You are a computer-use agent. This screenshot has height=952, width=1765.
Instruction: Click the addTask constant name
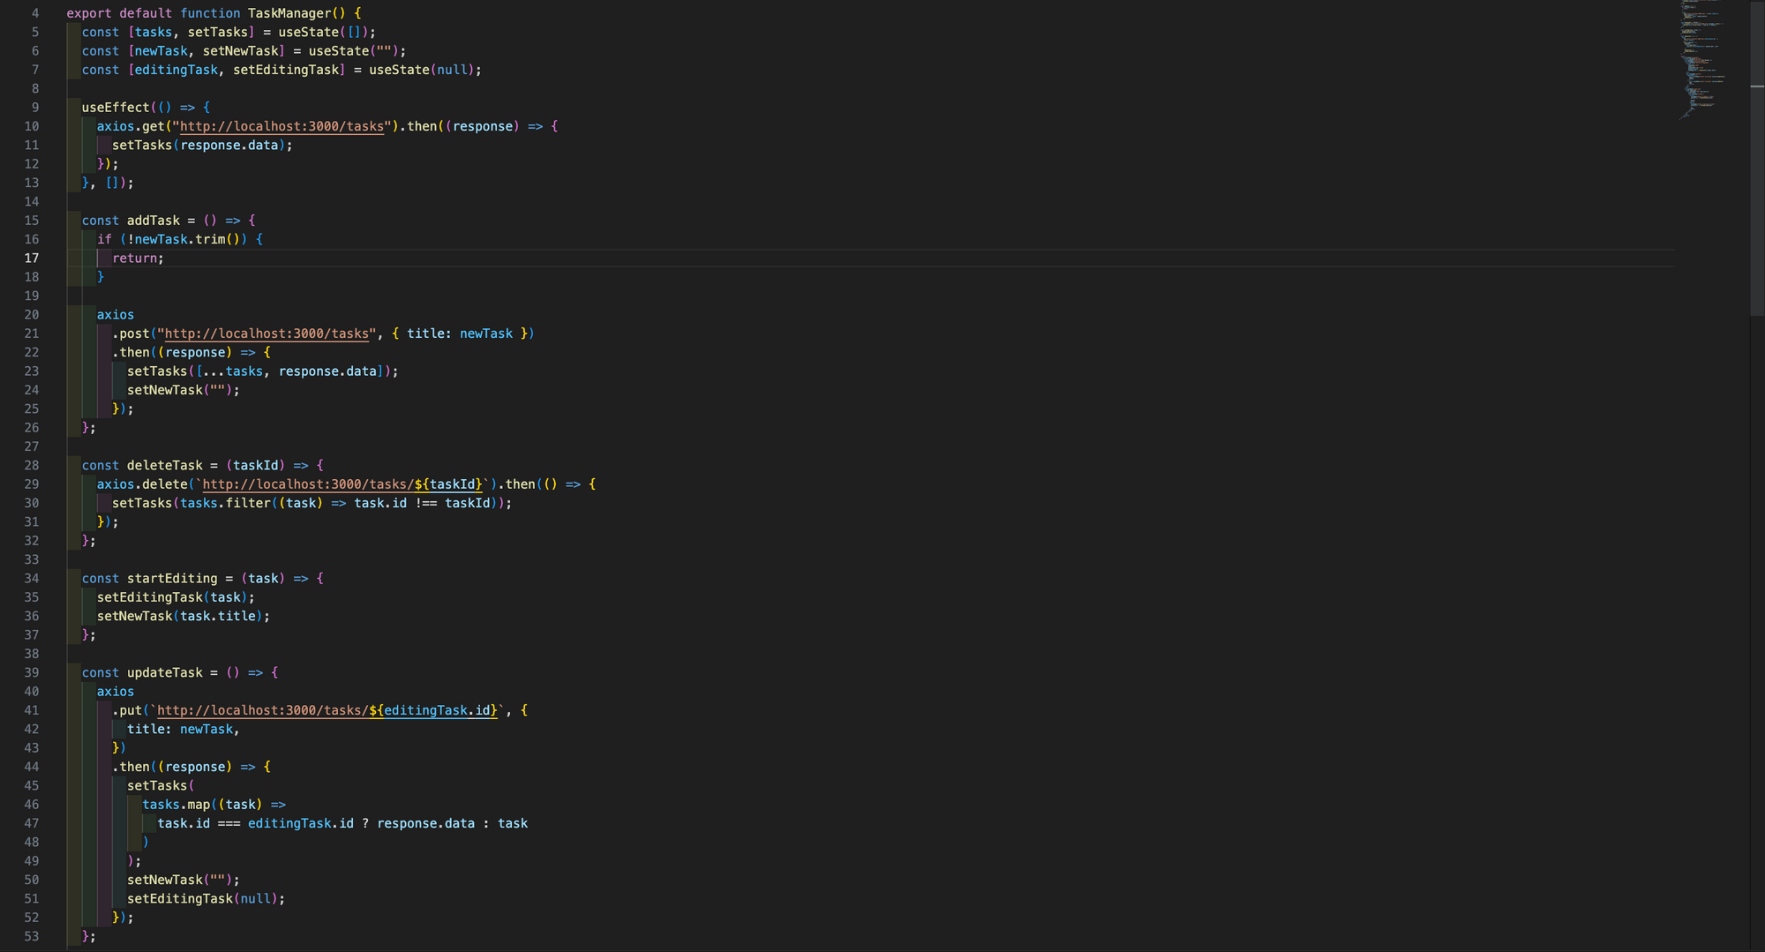tap(153, 221)
